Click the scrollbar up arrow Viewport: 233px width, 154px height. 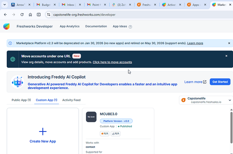[x=231, y=110]
